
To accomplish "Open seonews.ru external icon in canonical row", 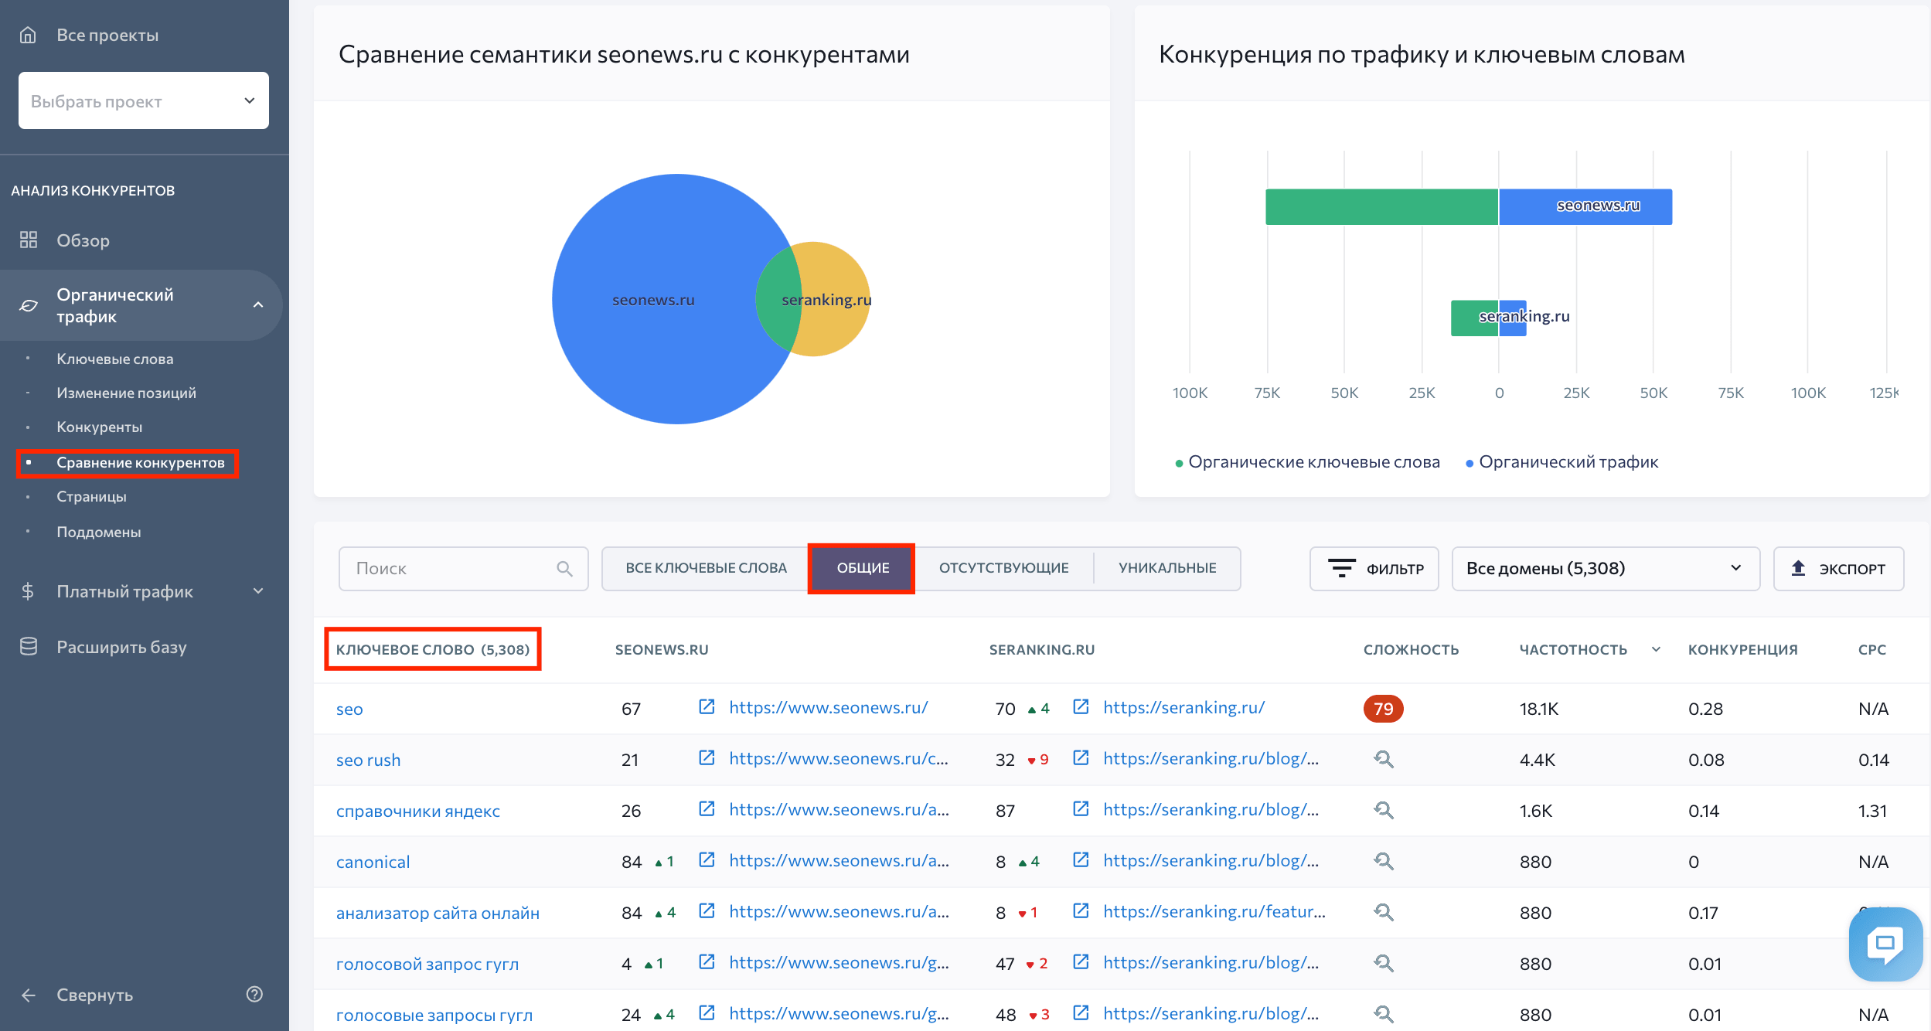I will click(707, 859).
